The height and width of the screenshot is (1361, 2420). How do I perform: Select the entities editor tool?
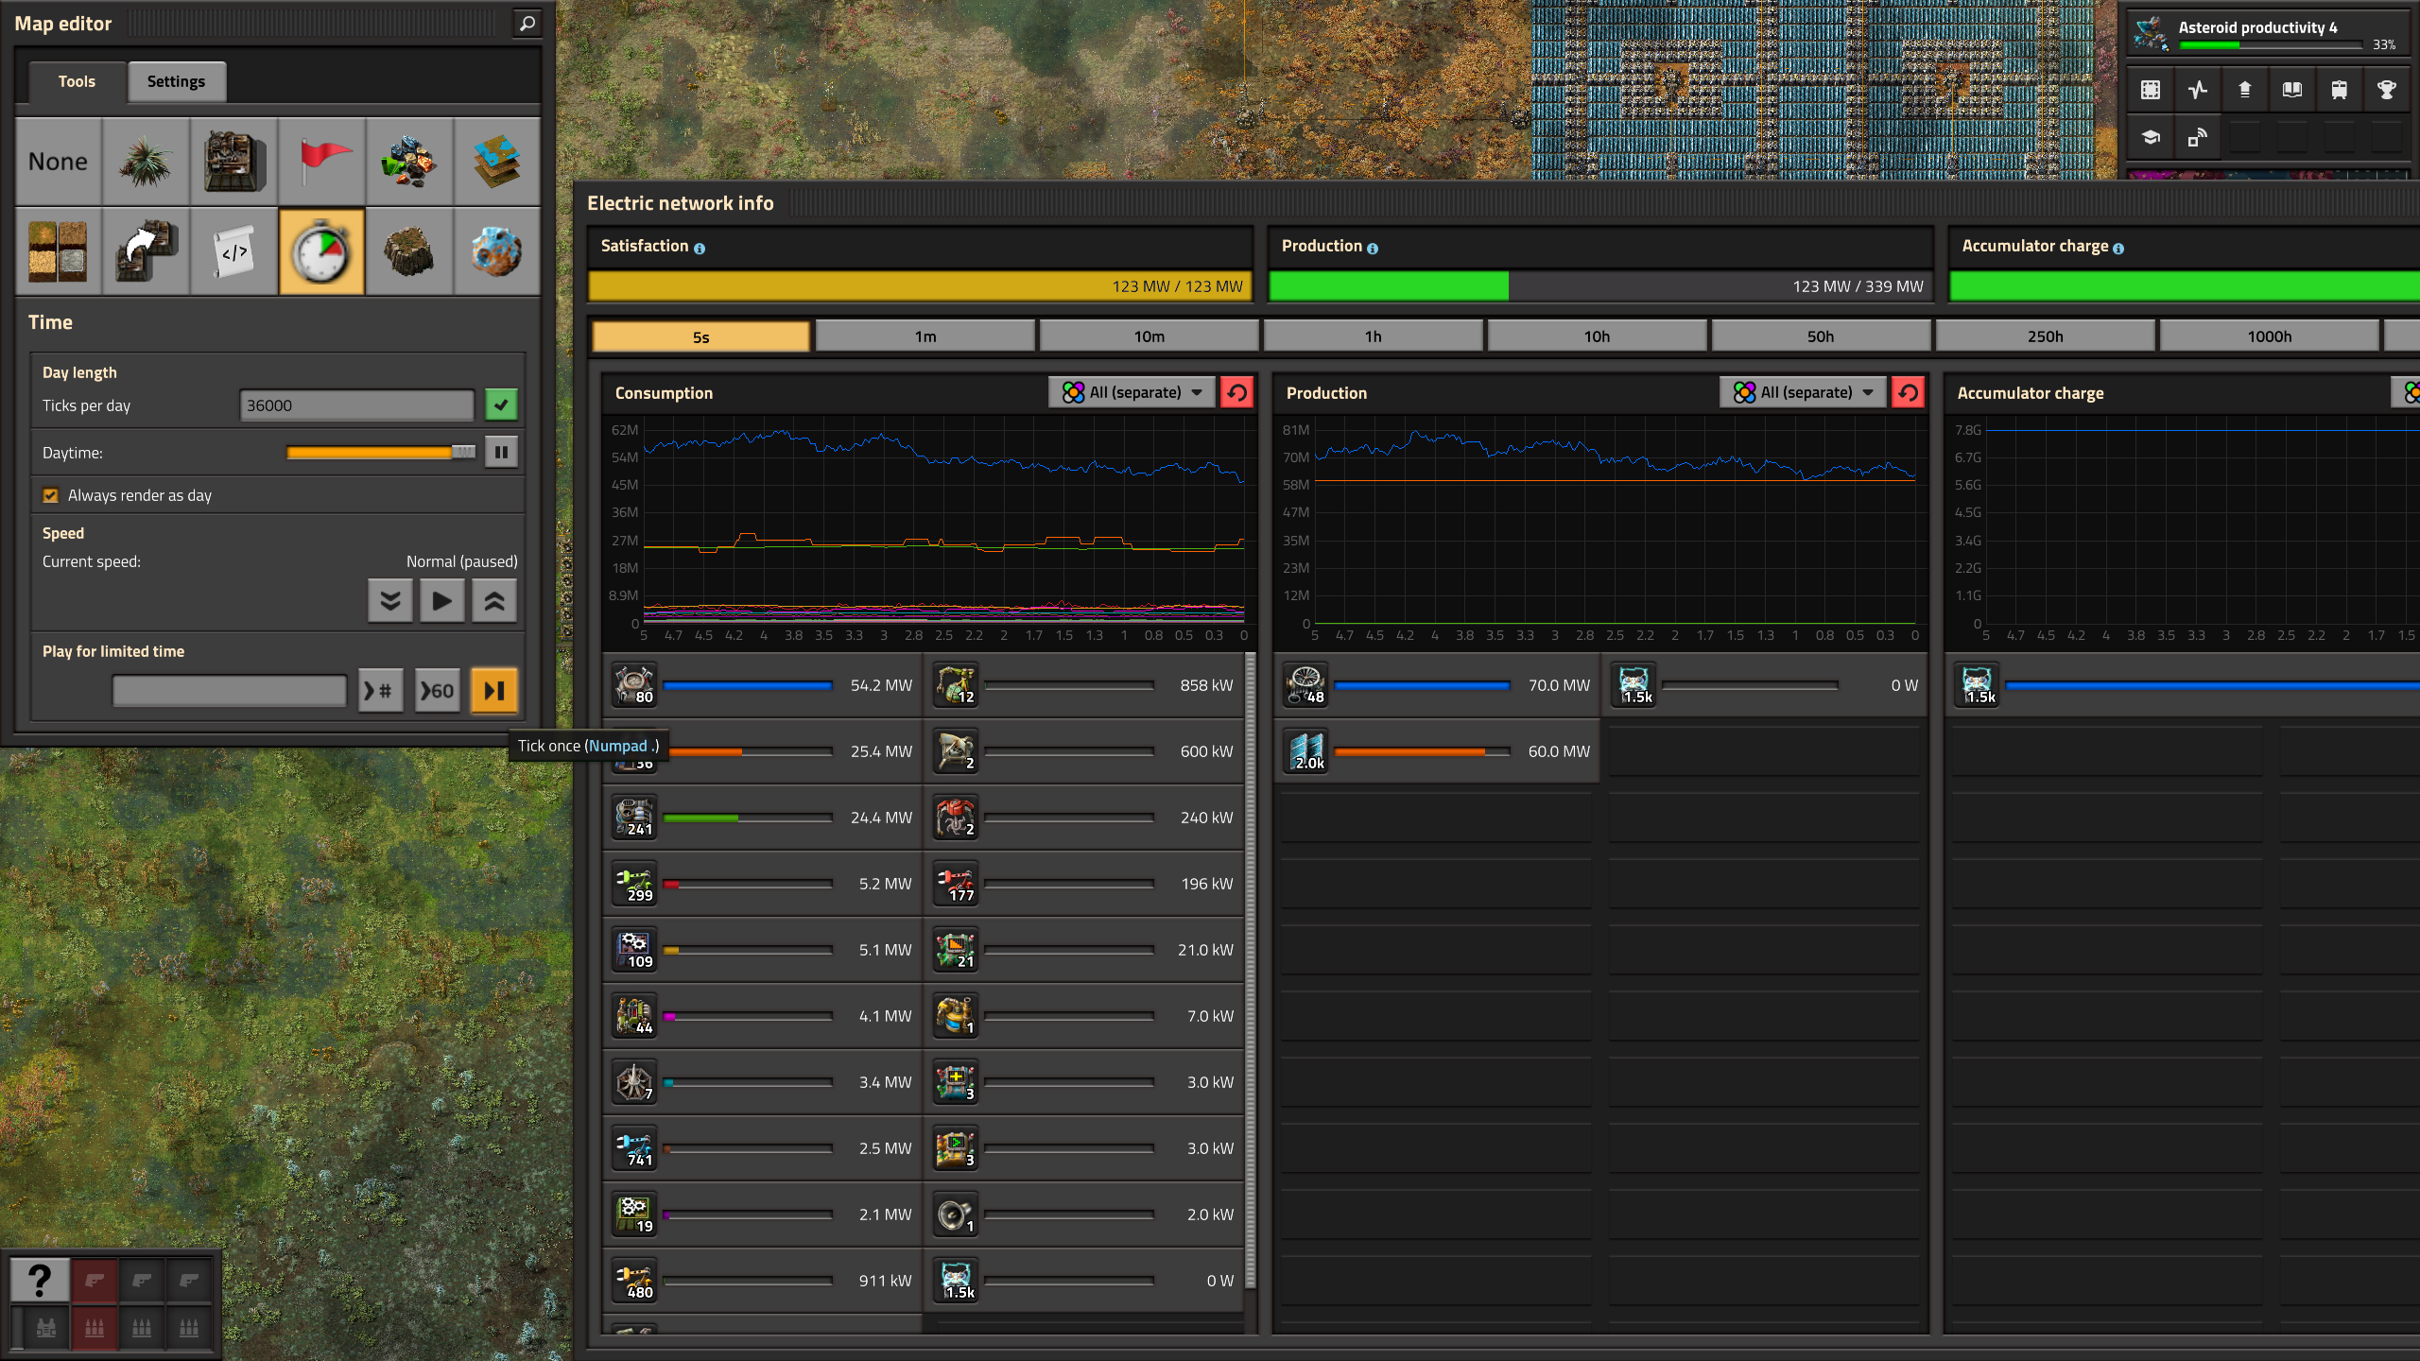point(233,162)
